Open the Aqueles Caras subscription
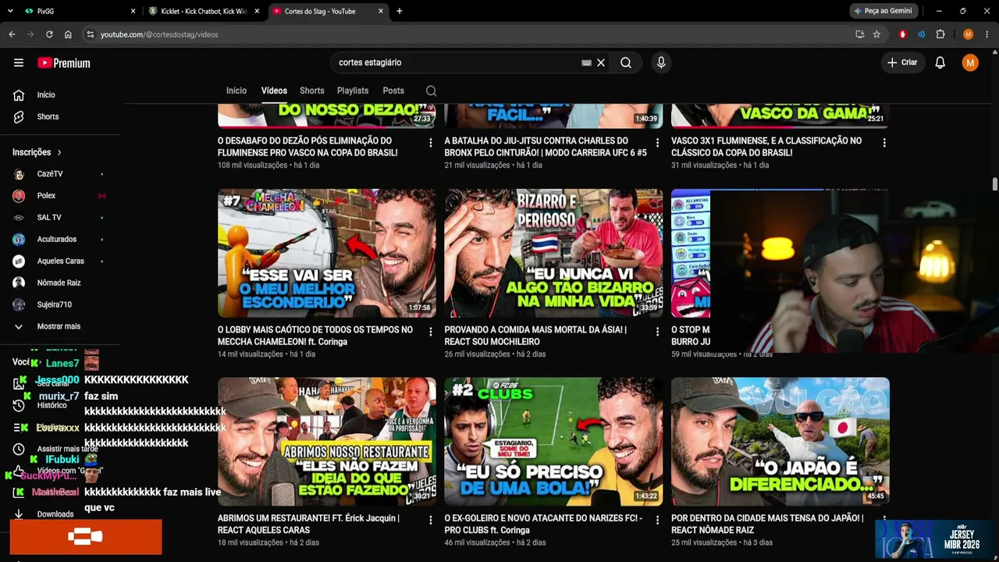Viewport: 999px width, 562px height. (x=60, y=261)
